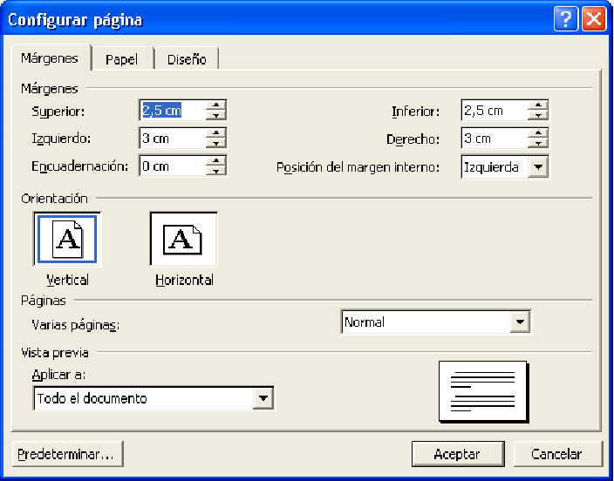
Task: Increase the Izquierdo margin with up arrow
Action: coord(215,133)
